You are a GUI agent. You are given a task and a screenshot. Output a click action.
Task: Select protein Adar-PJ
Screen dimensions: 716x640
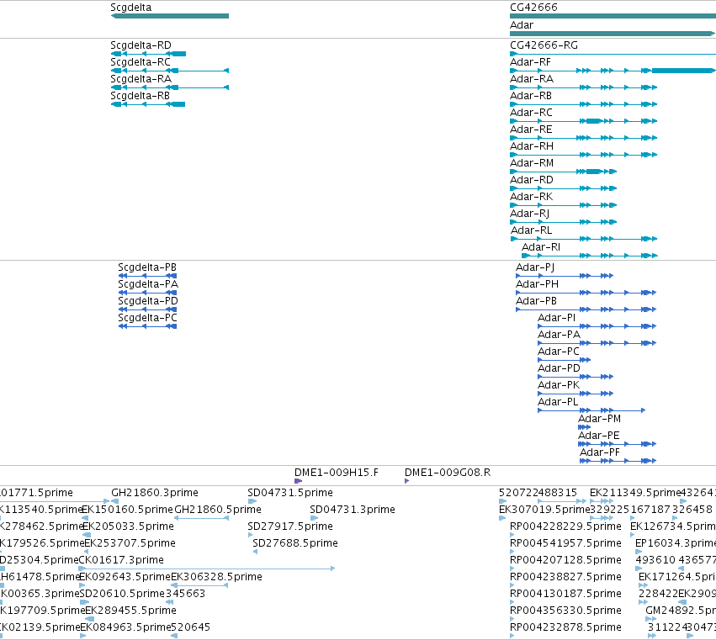(x=535, y=267)
